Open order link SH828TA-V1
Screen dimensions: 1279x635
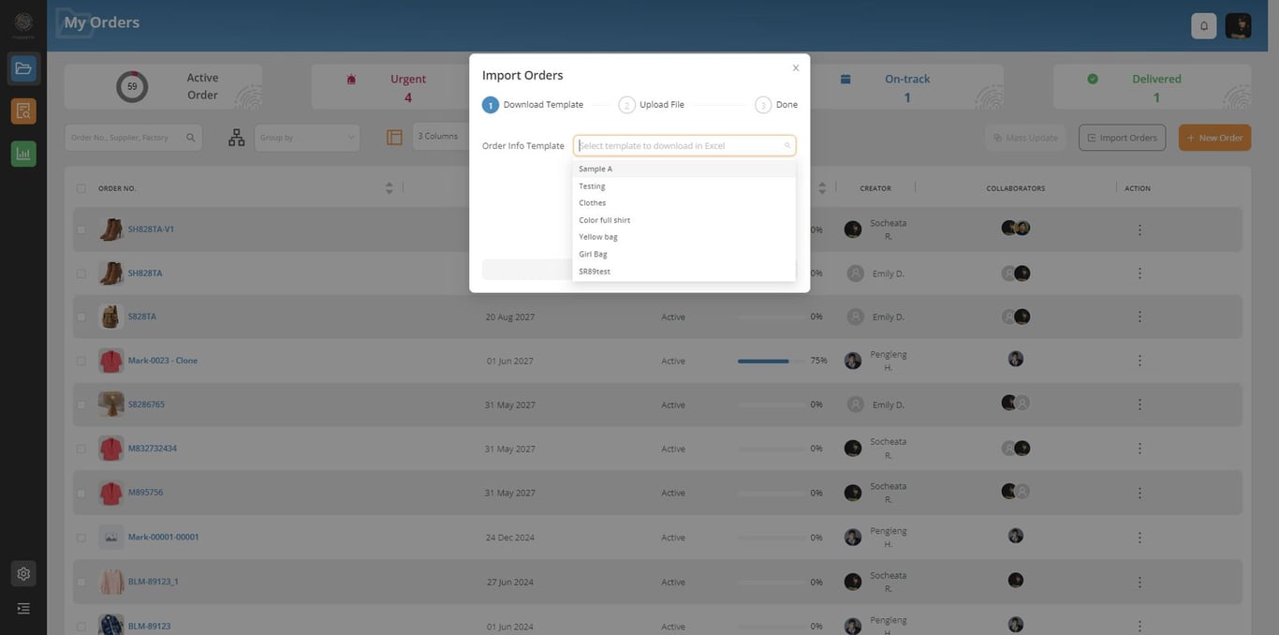tap(151, 229)
